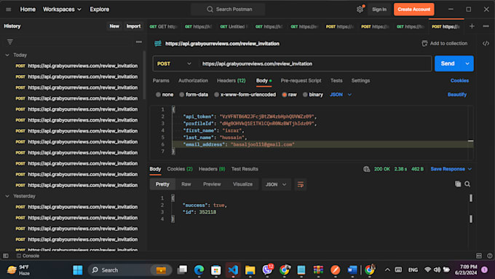Click the history list scrollbar

click(144, 76)
